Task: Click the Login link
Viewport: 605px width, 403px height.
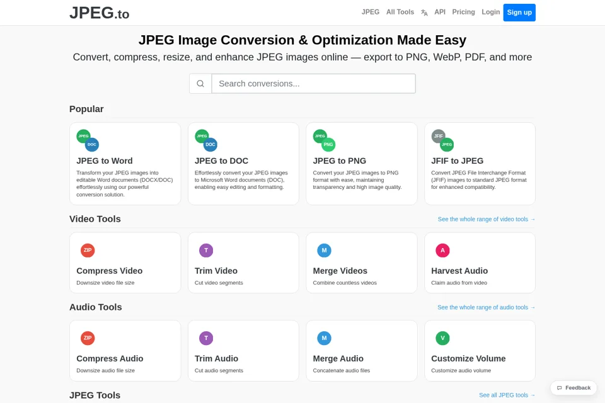Action: (x=490, y=12)
